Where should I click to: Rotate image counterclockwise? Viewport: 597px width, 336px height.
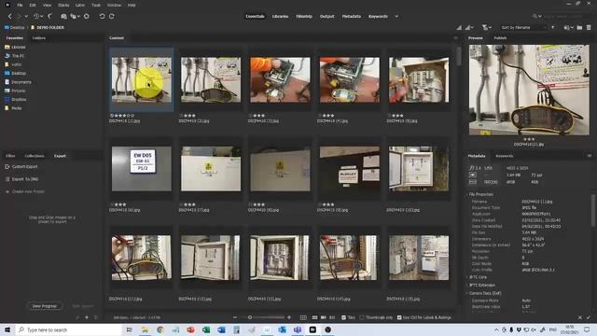(102, 17)
